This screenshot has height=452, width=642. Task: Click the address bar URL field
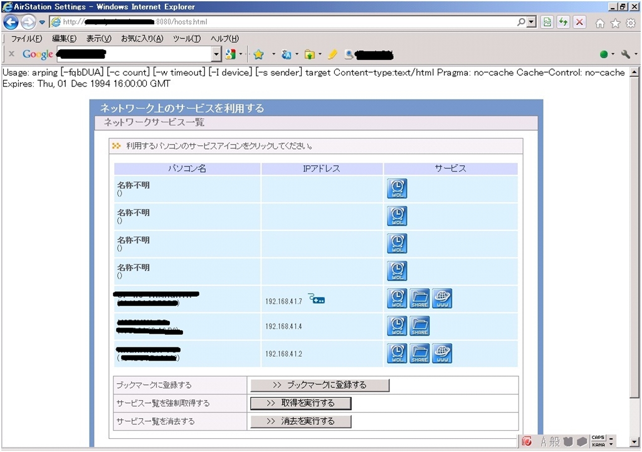(287, 22)
